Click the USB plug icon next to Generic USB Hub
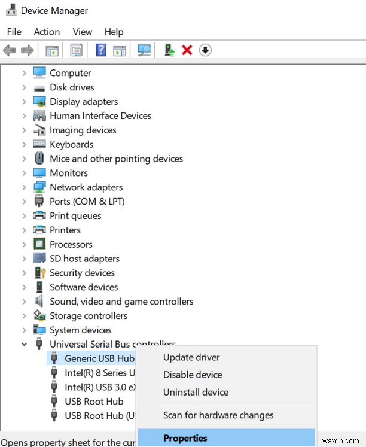 (x=54, y=358)
